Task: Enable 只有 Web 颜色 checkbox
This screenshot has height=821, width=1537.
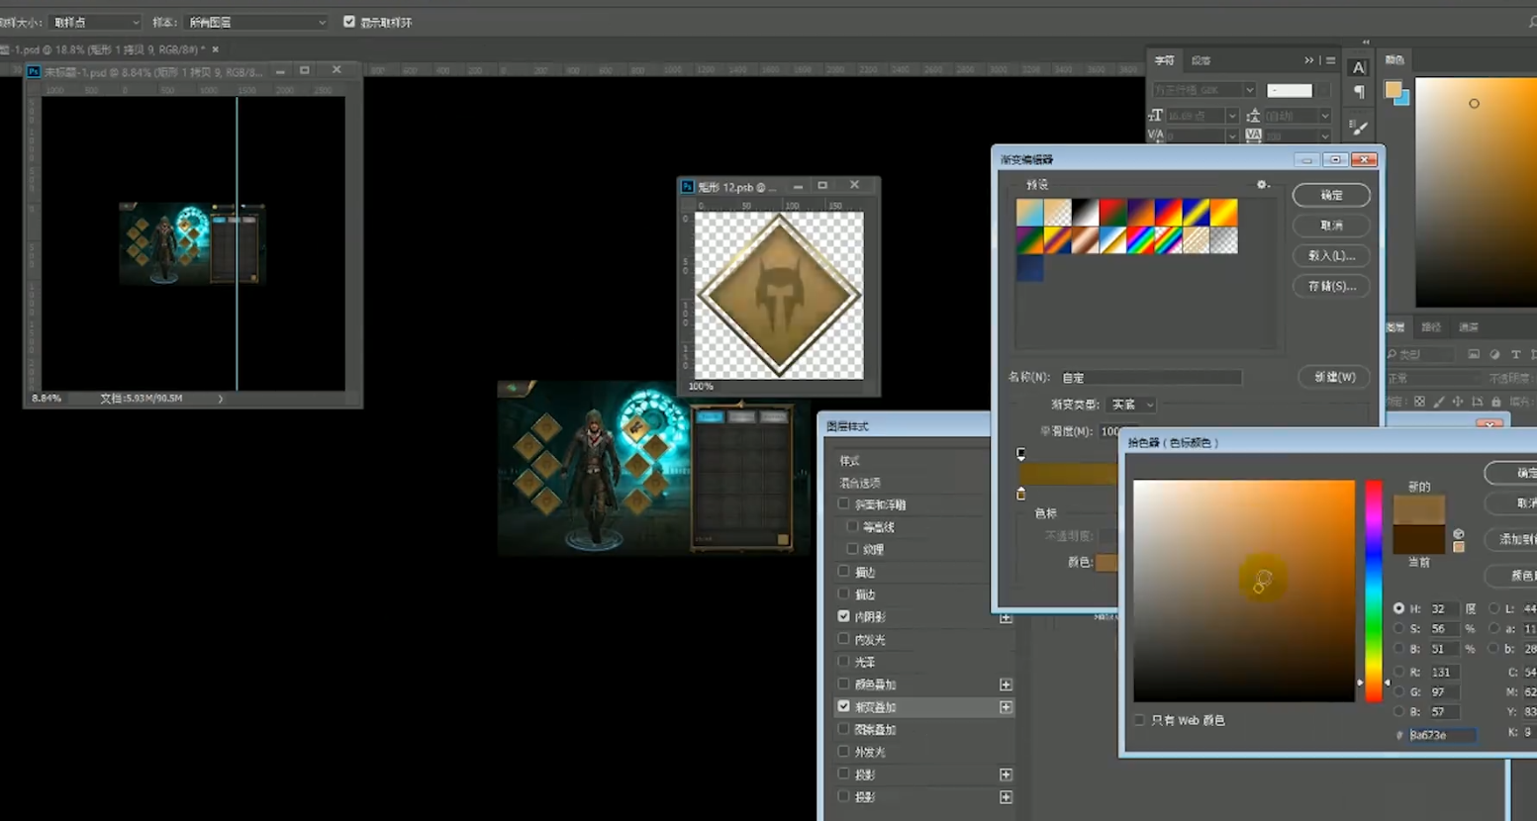Action: tap(1139, 720)
